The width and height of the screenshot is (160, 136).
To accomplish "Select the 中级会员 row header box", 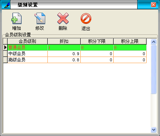I will 5,54.
